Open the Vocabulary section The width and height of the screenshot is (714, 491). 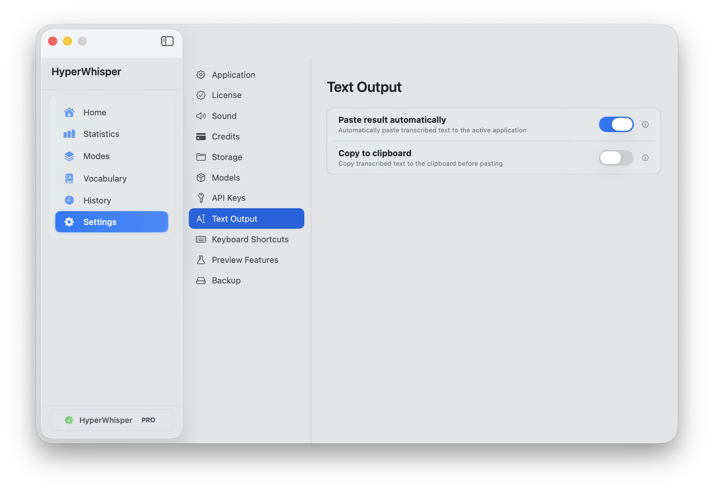[x=112, y=178]
